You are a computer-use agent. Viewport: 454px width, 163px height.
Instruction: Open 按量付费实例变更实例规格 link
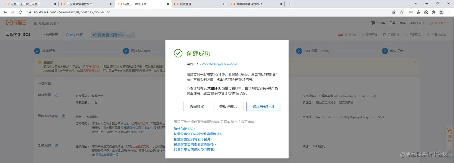point(195,144)
